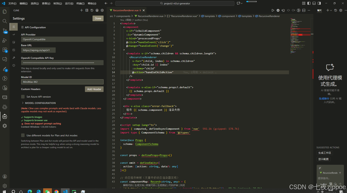Click the 生成指令 link
Screen dimensions: 347x193
(x=324, y=99)
